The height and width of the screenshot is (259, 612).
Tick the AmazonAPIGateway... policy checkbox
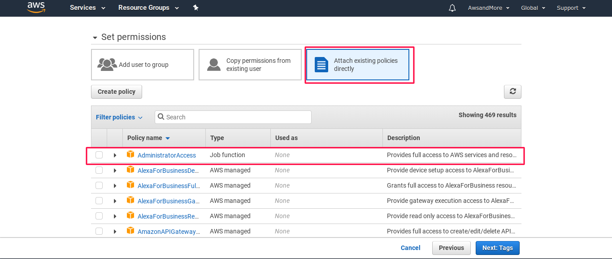[99, 231]
